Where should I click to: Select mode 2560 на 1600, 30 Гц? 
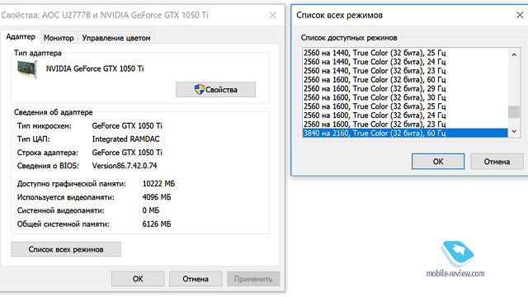pyautogui.click(x=405, y=97)
